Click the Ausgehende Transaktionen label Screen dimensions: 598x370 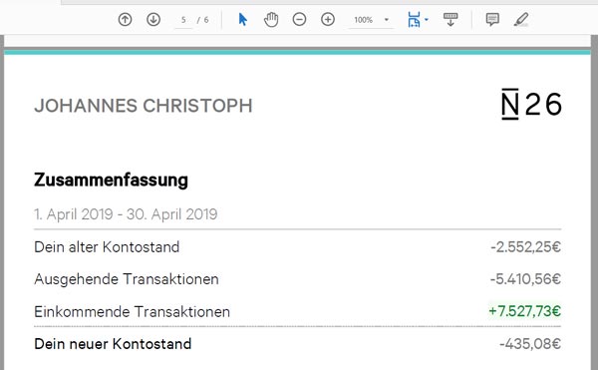coord(127,279)
